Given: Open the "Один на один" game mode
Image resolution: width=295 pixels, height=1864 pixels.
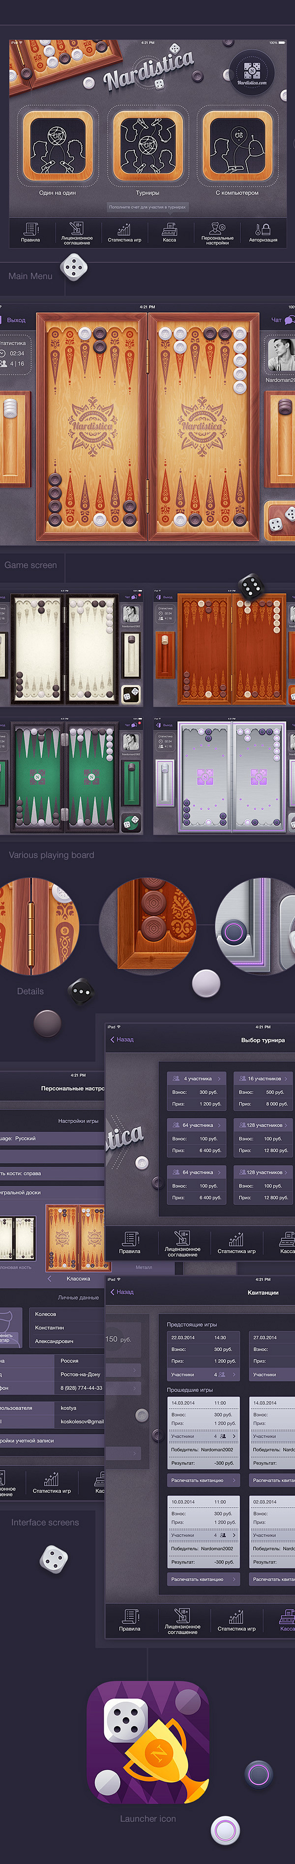Looking at the screenshot, I should click(57, 147).
